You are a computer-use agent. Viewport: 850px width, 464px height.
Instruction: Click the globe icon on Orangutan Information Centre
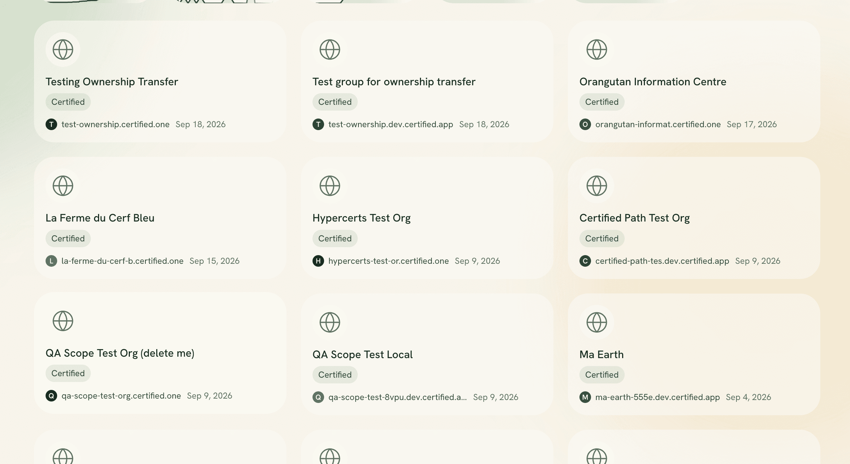point(597,50)
